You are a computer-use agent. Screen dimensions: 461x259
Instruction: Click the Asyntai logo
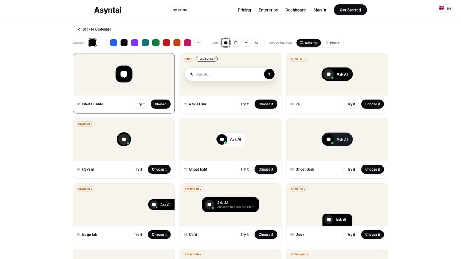click(108, 10)
